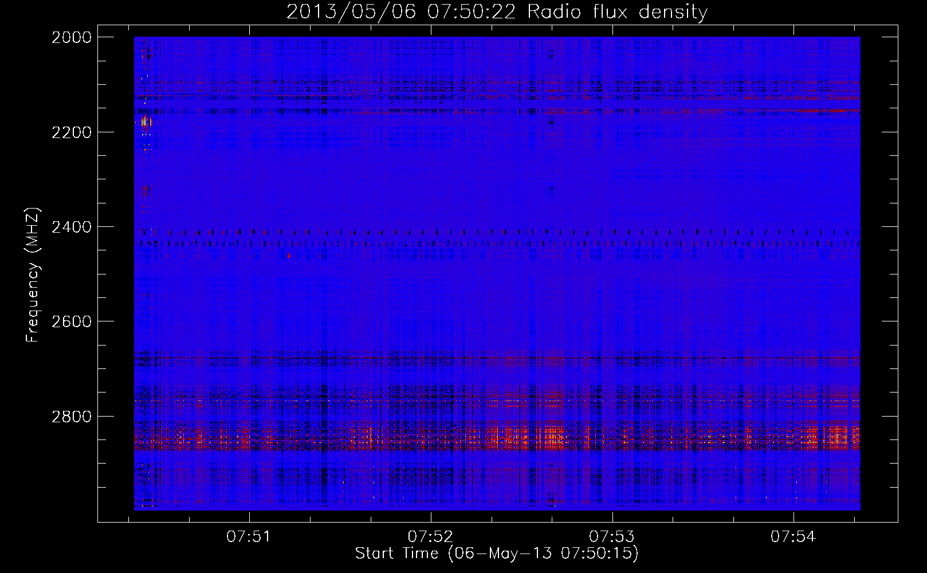Click the "Start Time (06-May-13 07:50:15)" axis title
This screenshot has width=927, height=573.
[497, 554]
